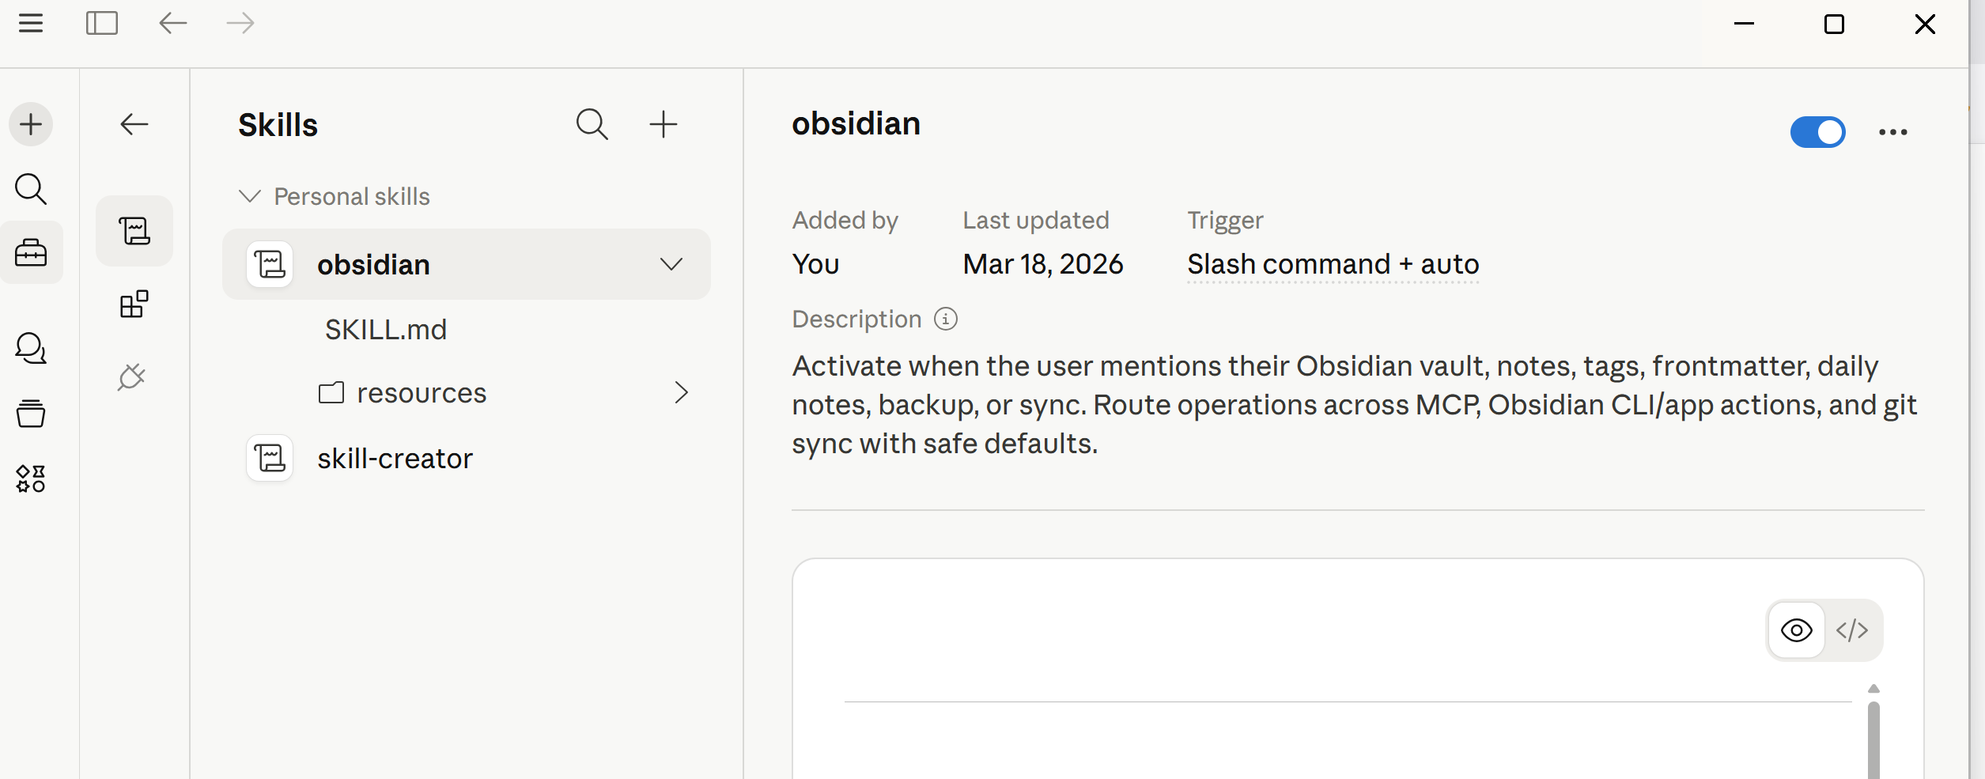Open the hamburger menu
This screenshot has height=779, width=1985.
31,24
